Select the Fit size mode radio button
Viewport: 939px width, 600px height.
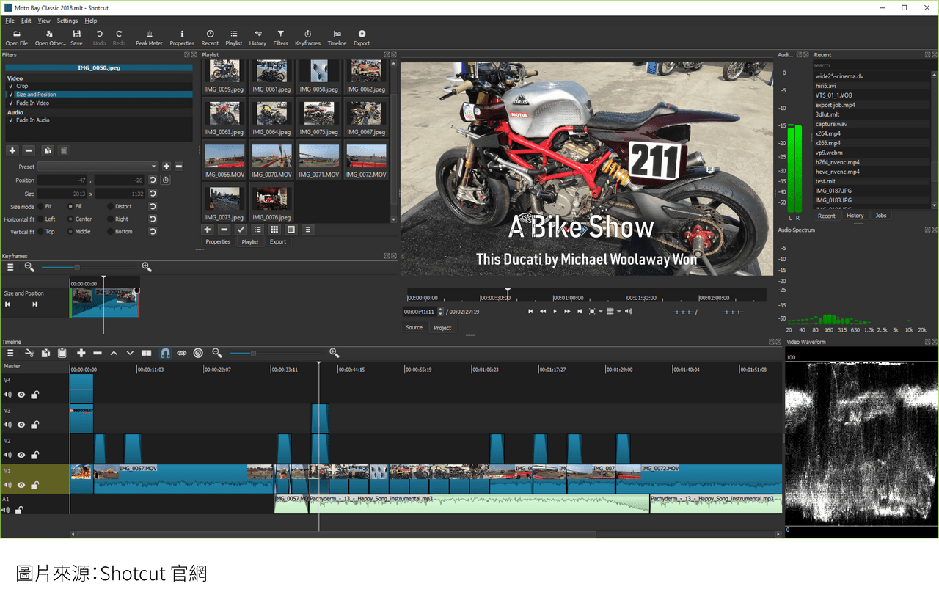(x=40, y=207)
